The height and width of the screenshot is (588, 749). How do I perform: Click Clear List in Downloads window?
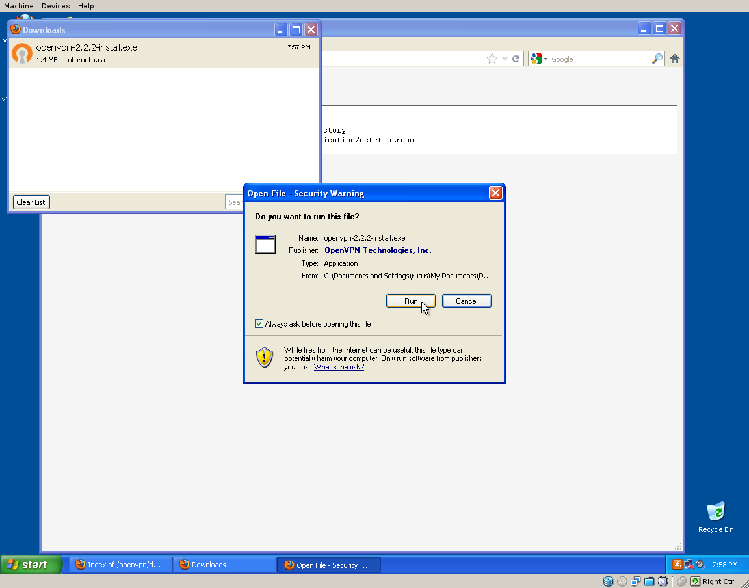pyautogui.click(x=31, y=202)
